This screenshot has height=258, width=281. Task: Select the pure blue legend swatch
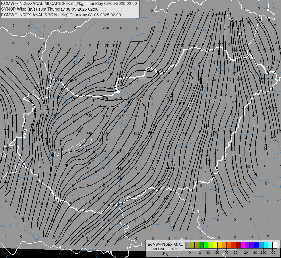point(257,245)
